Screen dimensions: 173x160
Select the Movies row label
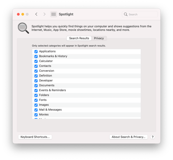pos(44,115)
